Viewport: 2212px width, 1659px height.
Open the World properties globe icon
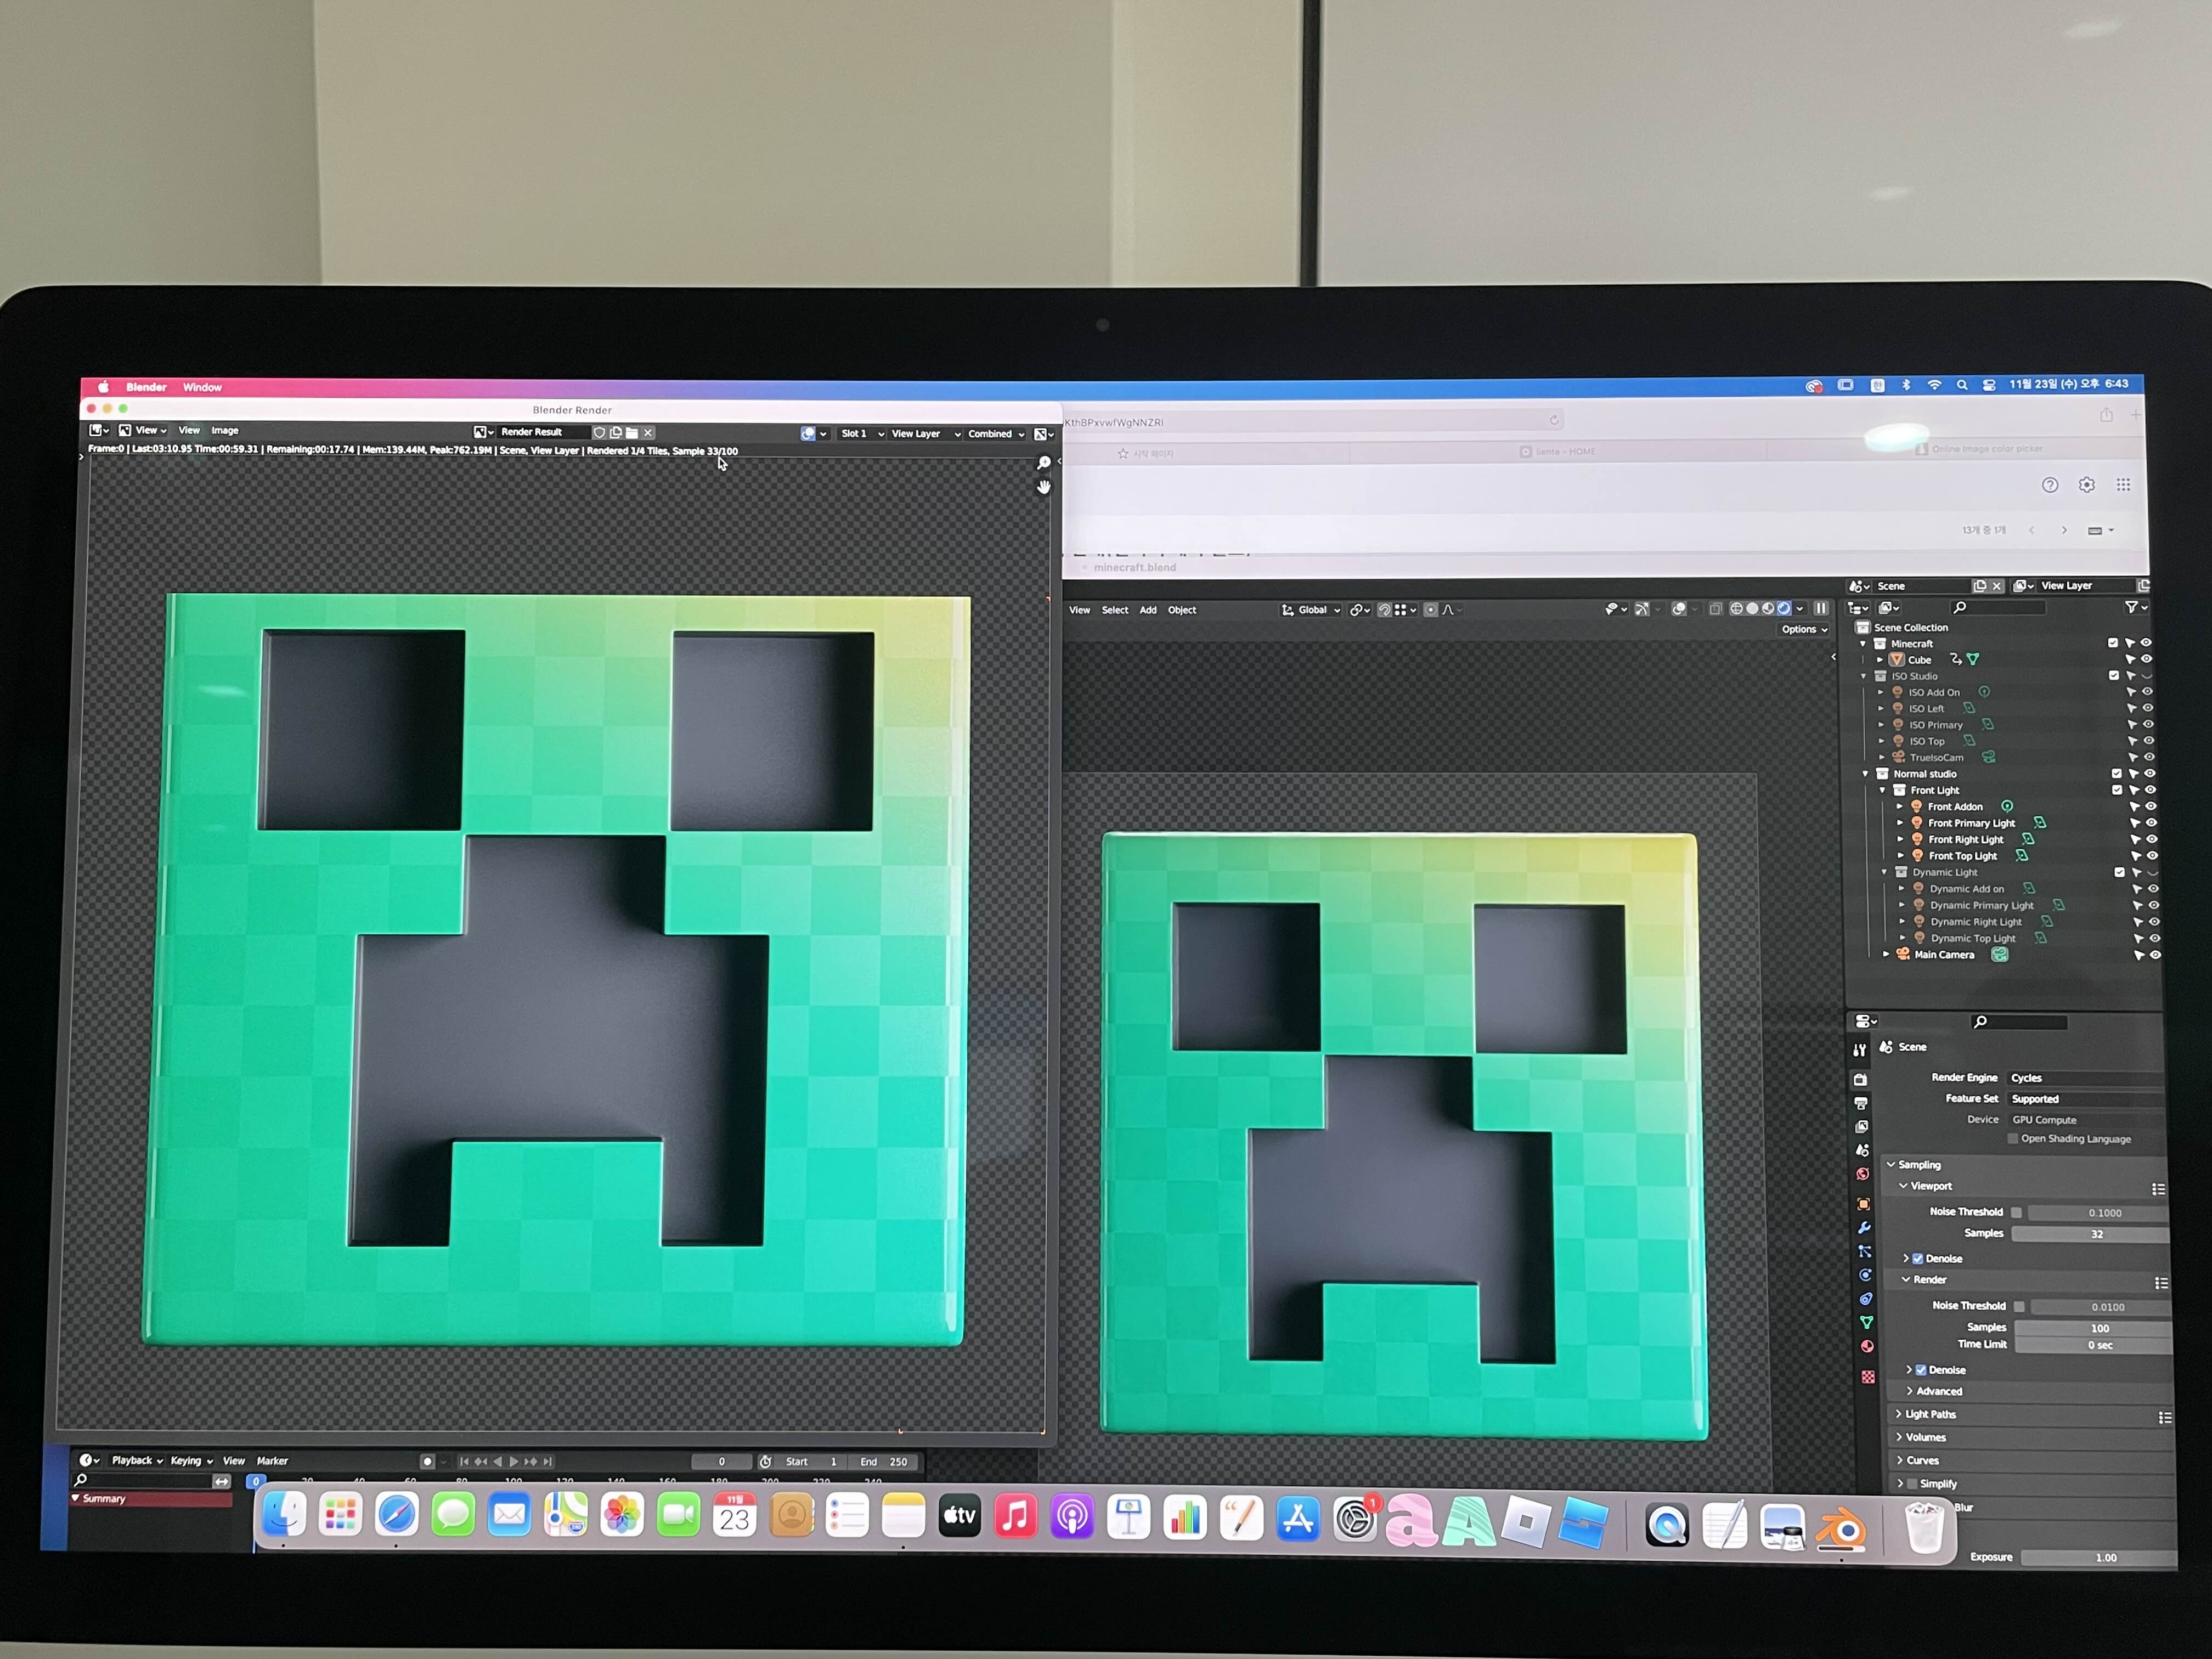tap(1863, 1175)
